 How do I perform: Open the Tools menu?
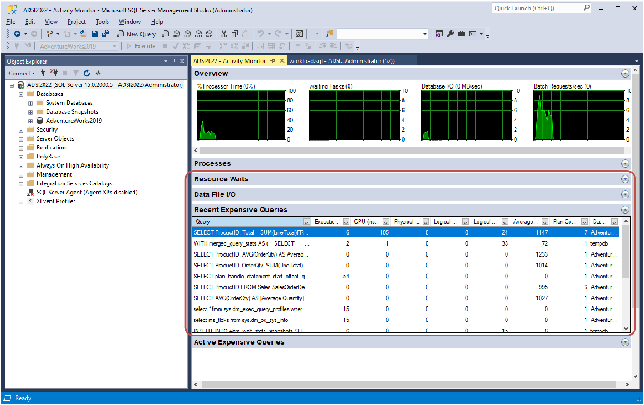102,22
